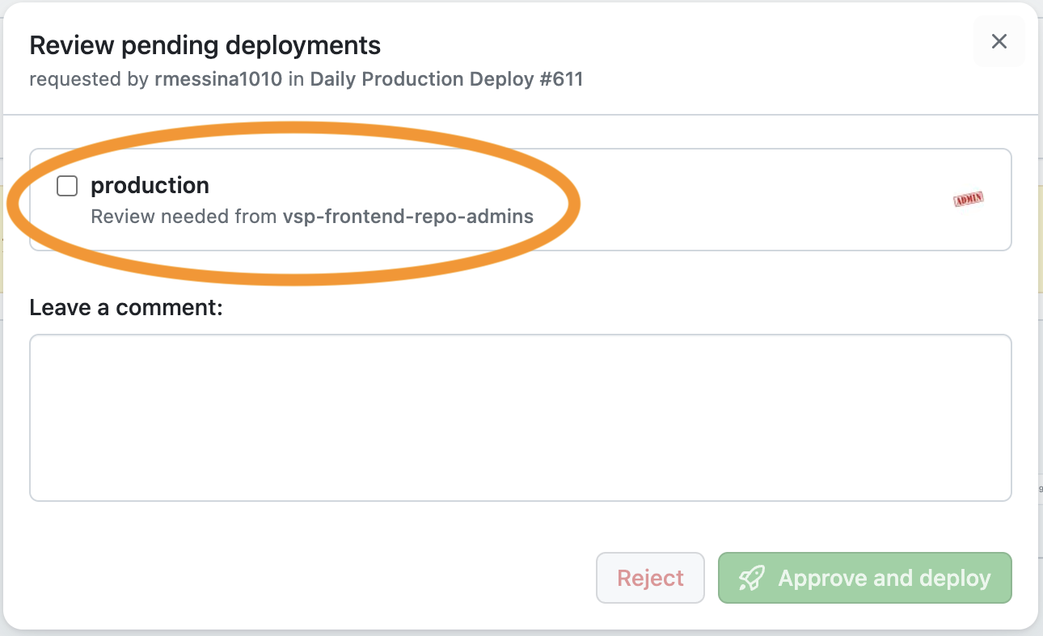This screenshot has width=1043, height=636.
Task: Select the Review pending deployments header
Action: pyautogui.click(x=205, y=44)
